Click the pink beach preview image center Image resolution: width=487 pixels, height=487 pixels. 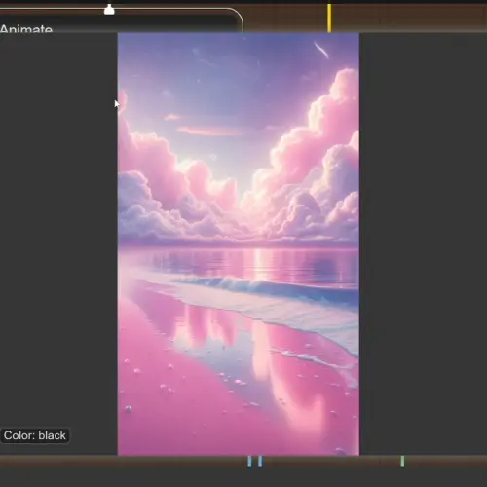tap(239, 243)
